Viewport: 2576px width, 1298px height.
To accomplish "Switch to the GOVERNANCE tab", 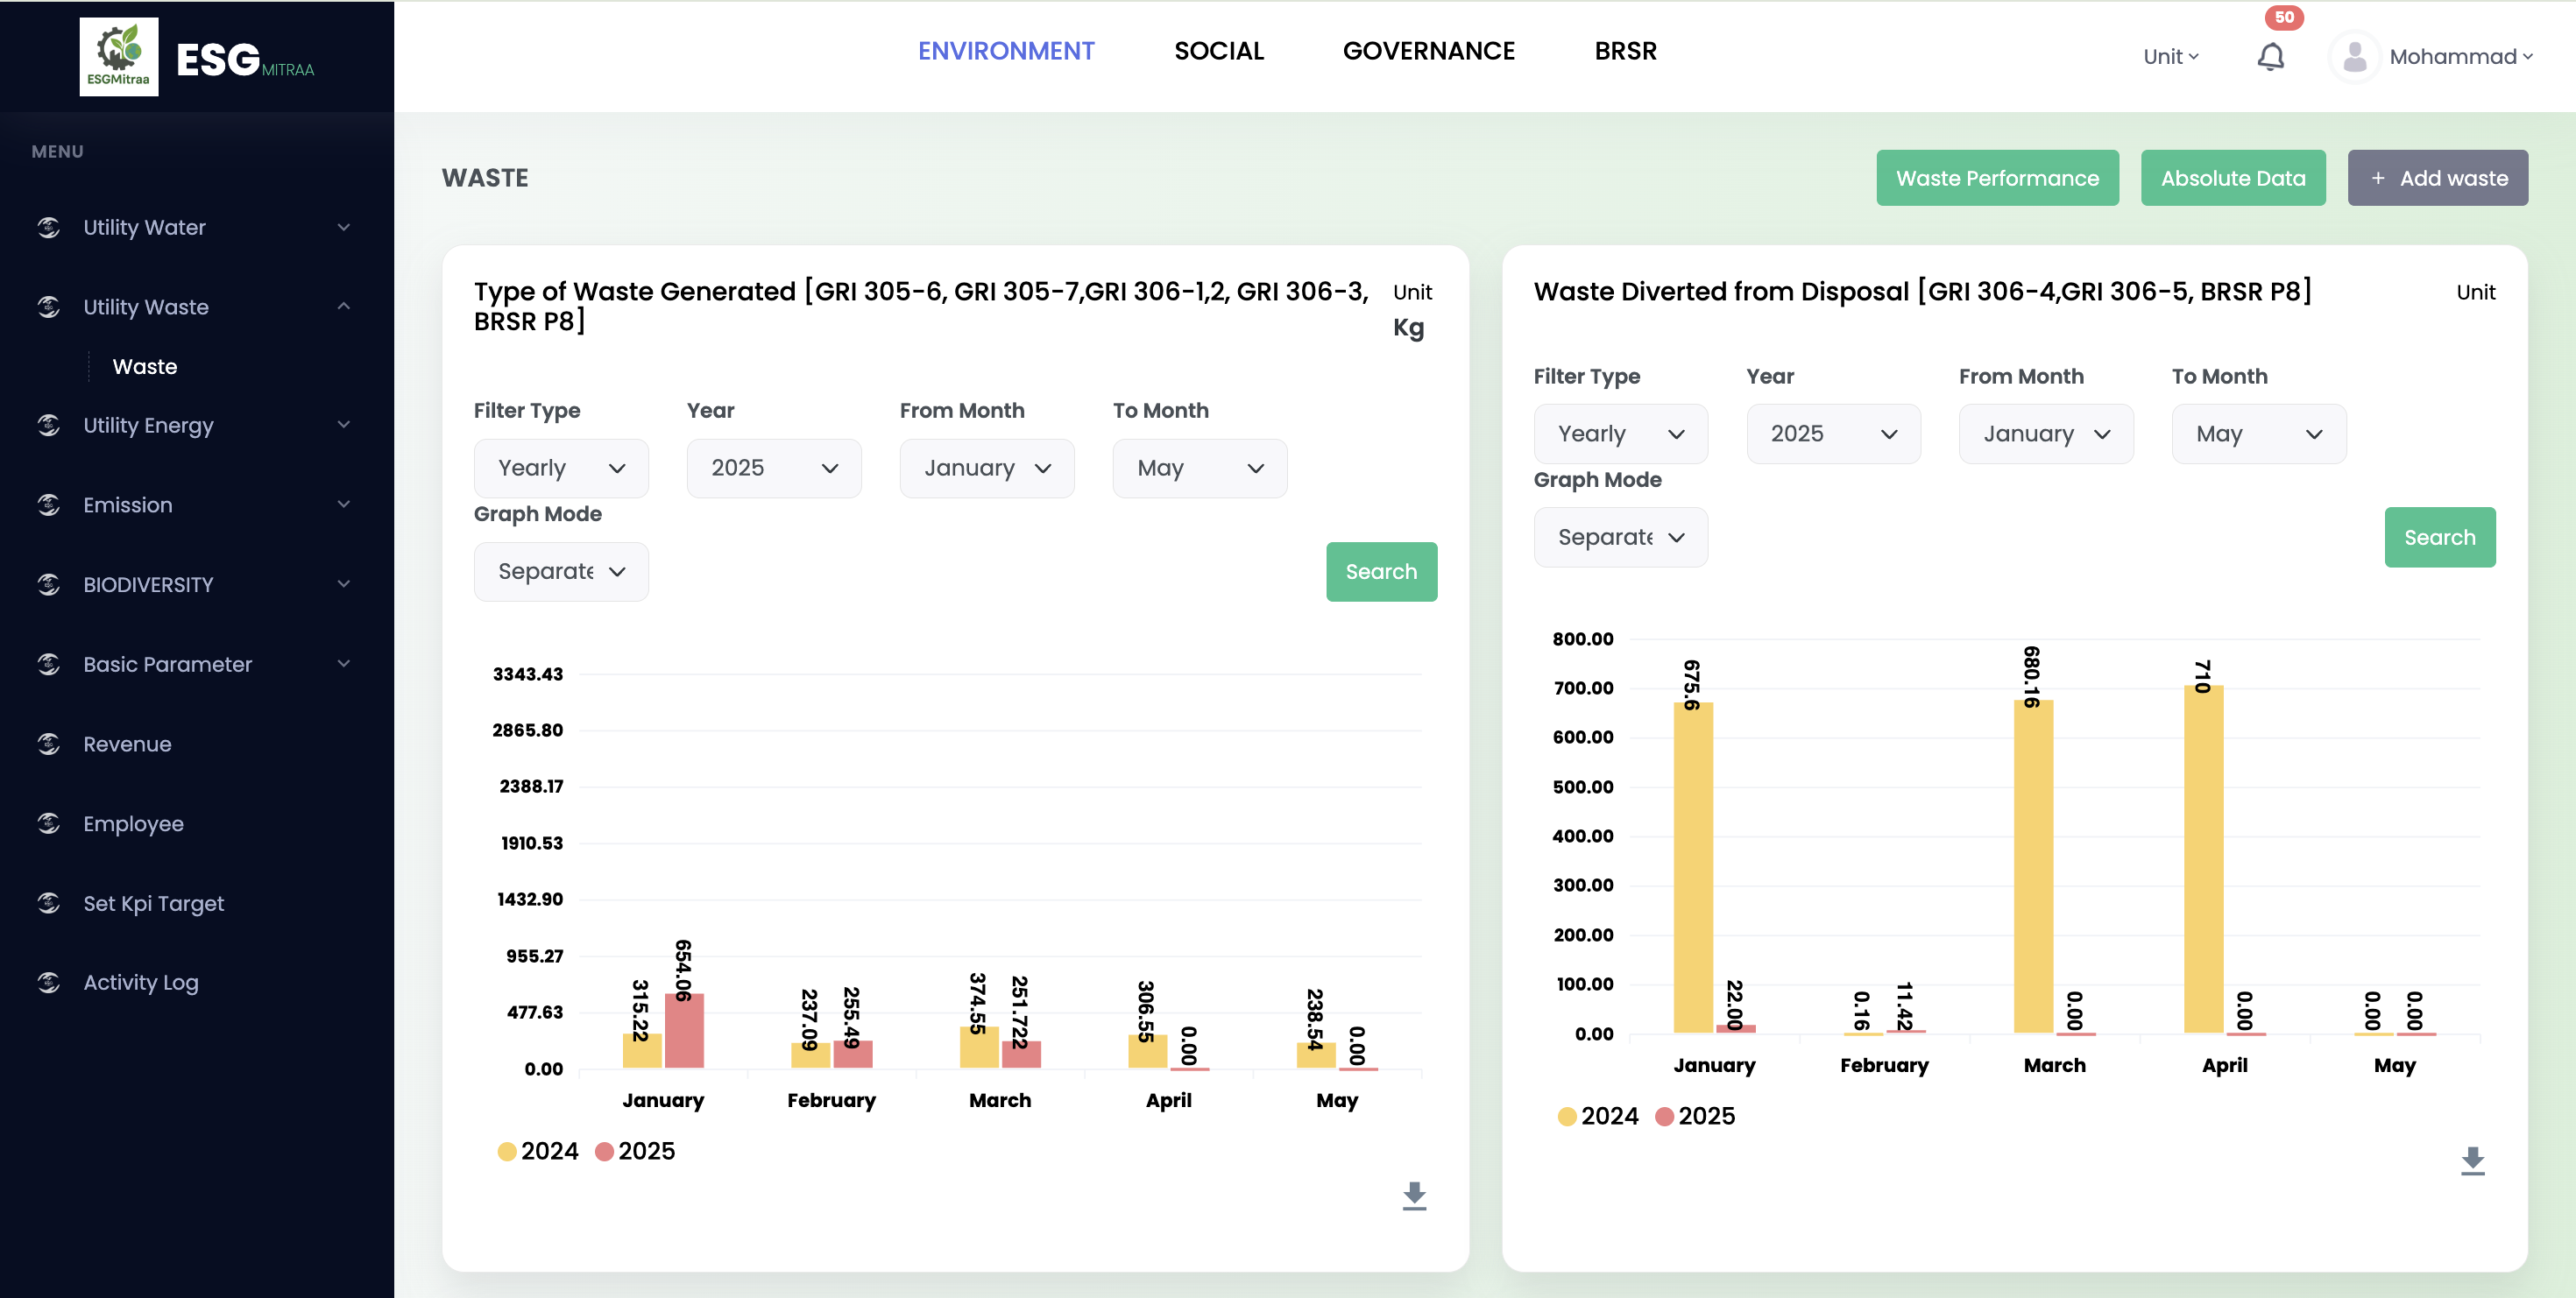I will (x=1428, y=51).
